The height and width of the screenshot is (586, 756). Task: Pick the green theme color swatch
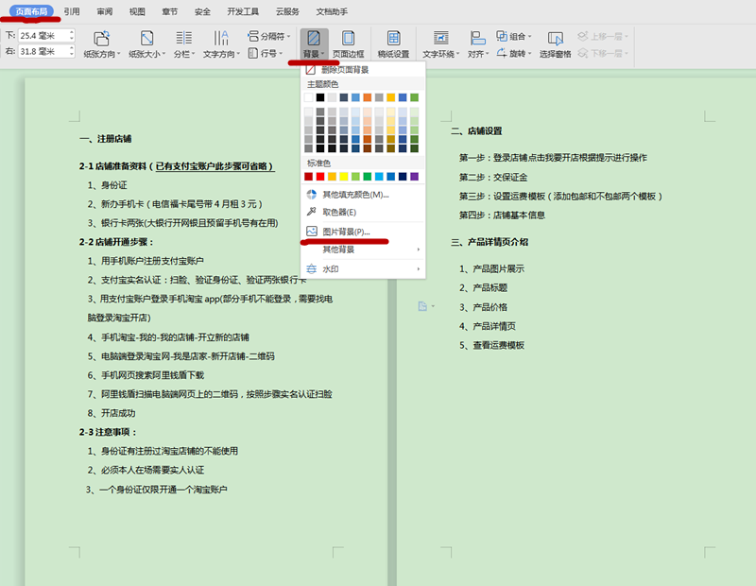pyautogui.click(x=414, y=97)
